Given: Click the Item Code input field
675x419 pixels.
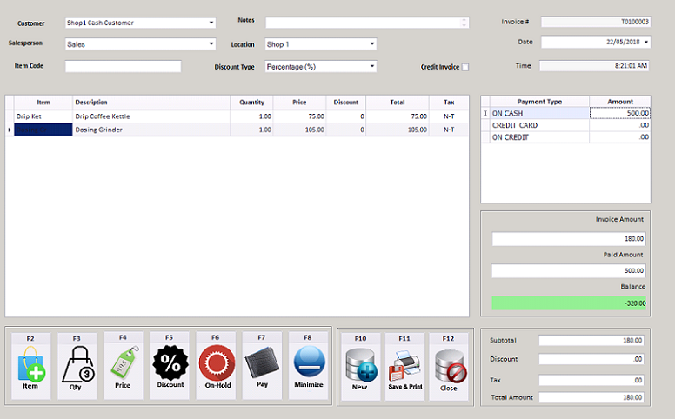Looking at the screenshot, I should click(124, 66).
